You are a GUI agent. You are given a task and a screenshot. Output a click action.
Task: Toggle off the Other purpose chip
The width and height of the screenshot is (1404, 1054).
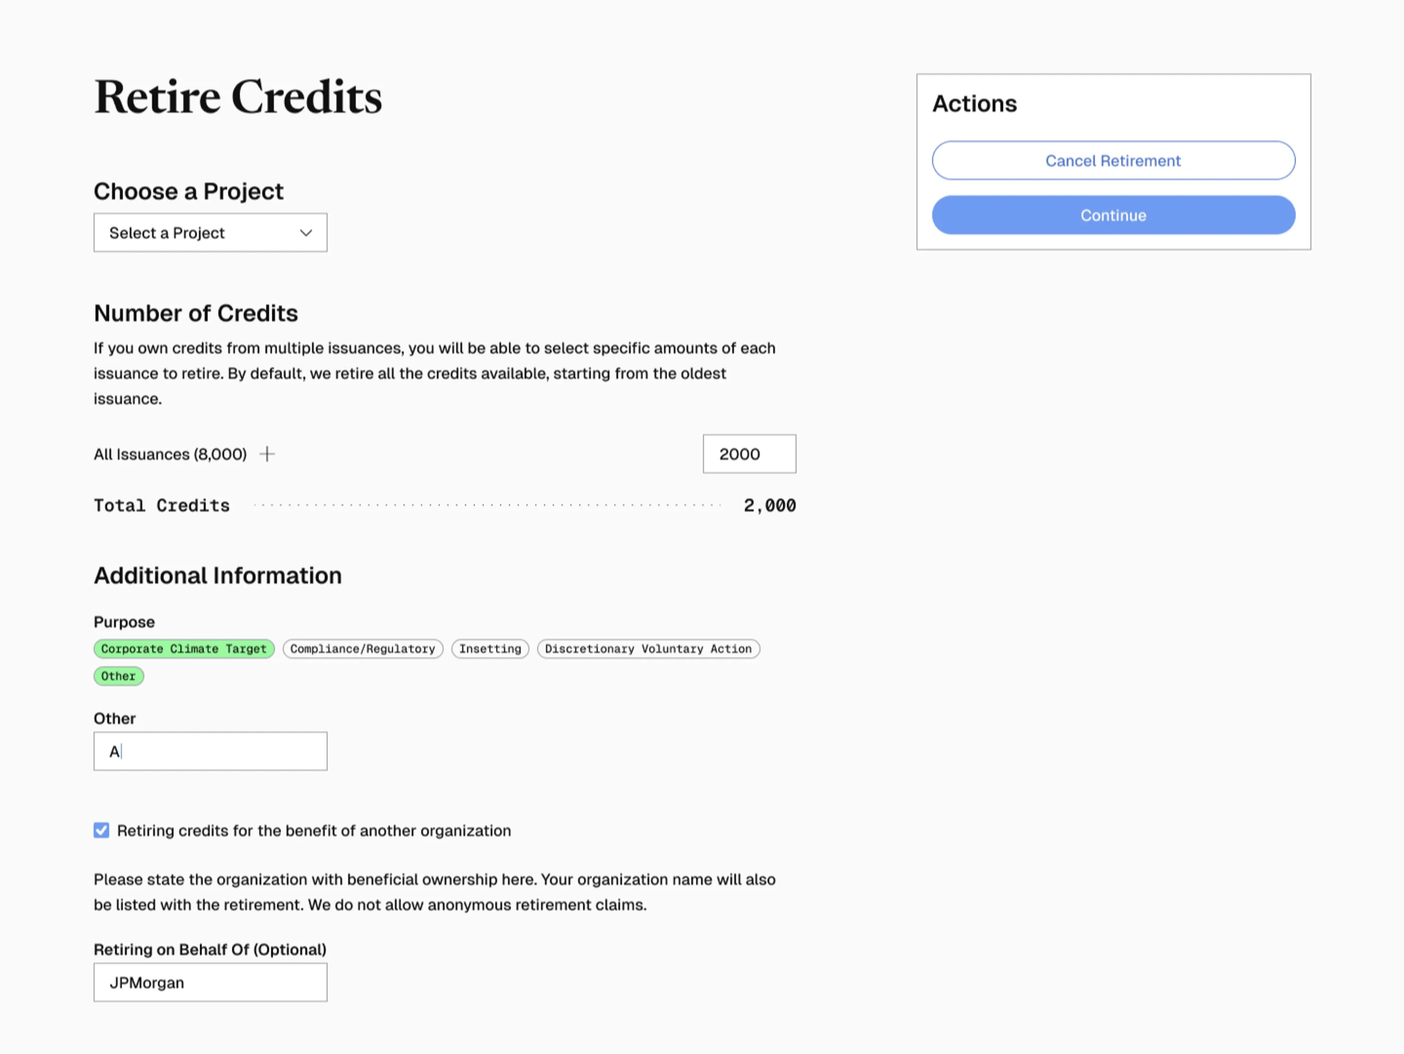(x=119, y=676)
